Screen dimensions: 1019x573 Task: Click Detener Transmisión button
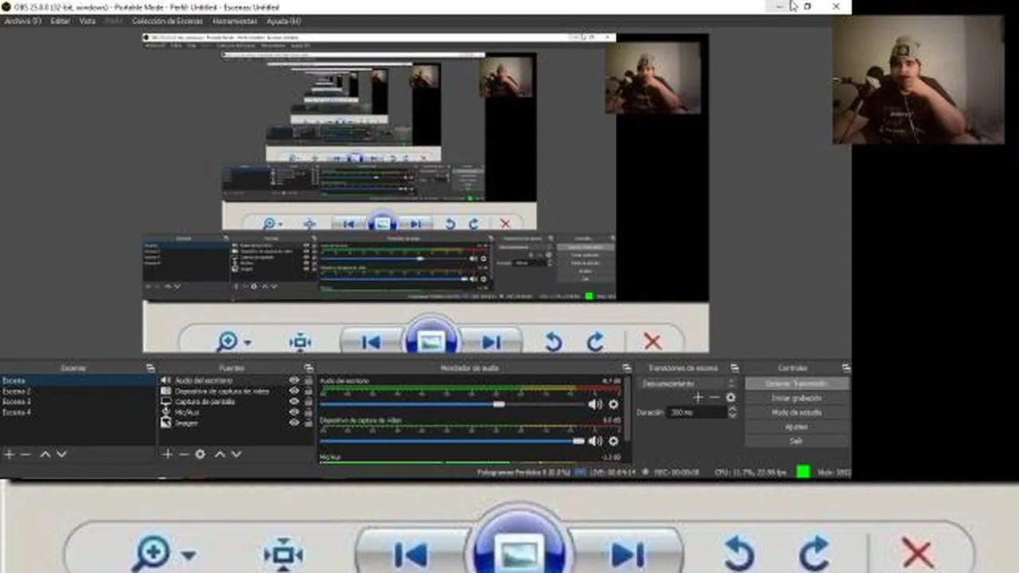coord(797,384)
